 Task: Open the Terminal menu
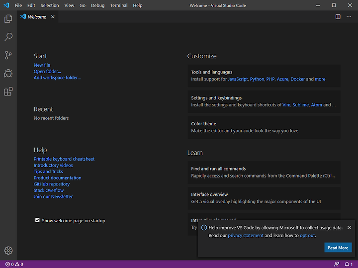coord(119,5)
